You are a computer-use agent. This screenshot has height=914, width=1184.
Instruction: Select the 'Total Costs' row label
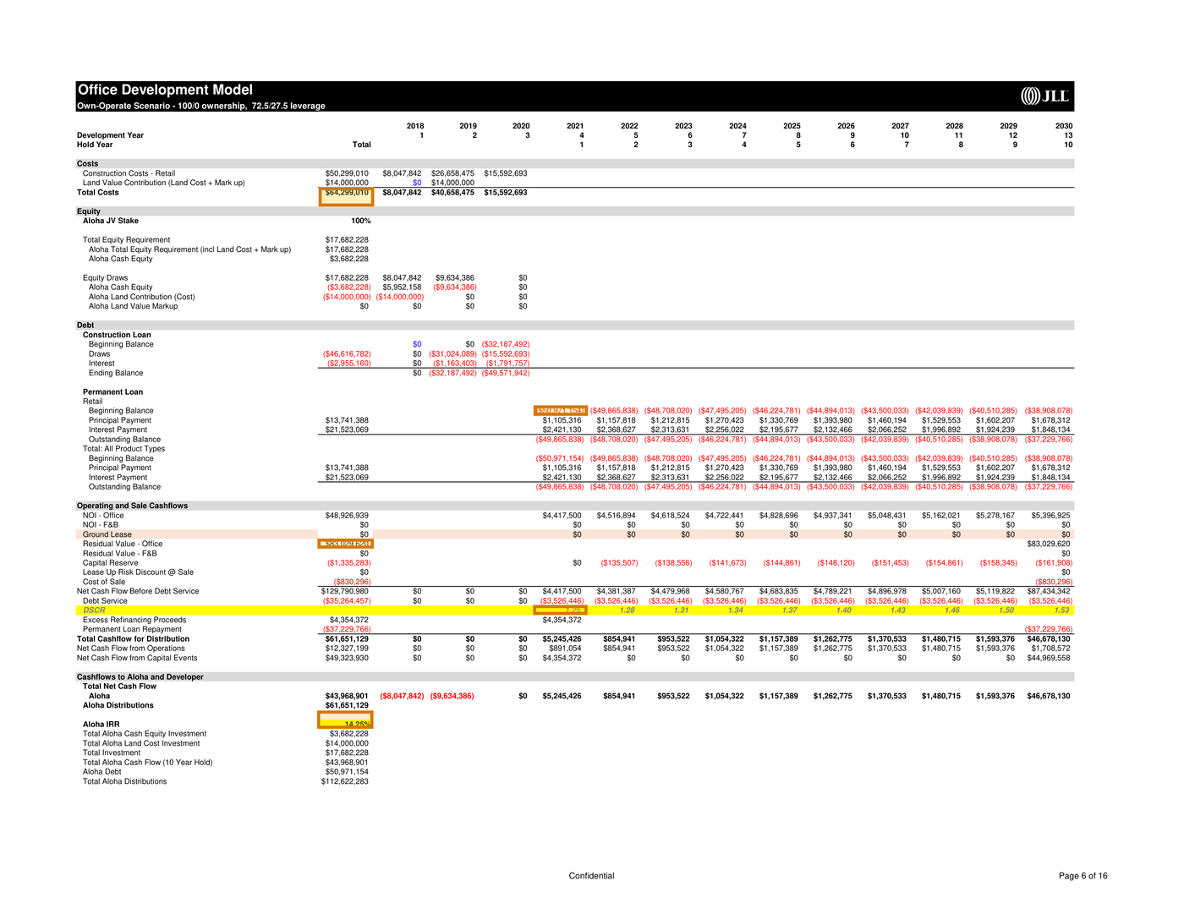(x=98, y=193)
